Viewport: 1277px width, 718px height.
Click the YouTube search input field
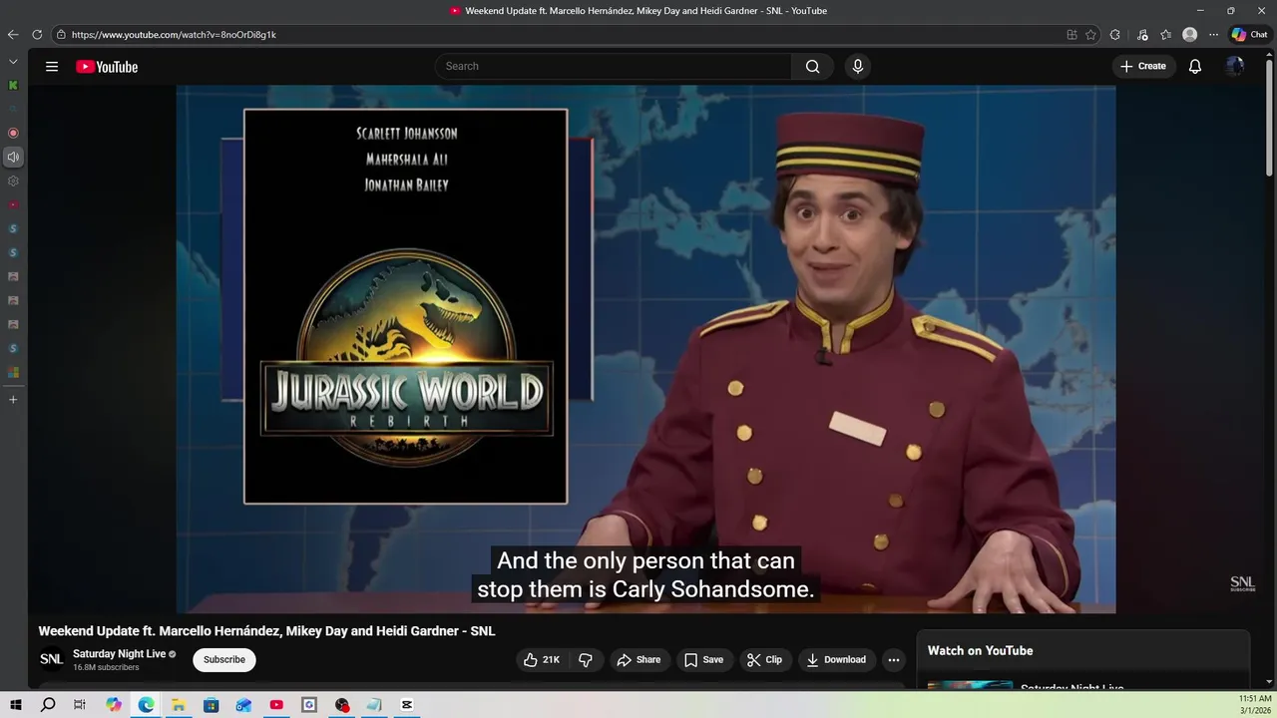click(x=614, y=66)
